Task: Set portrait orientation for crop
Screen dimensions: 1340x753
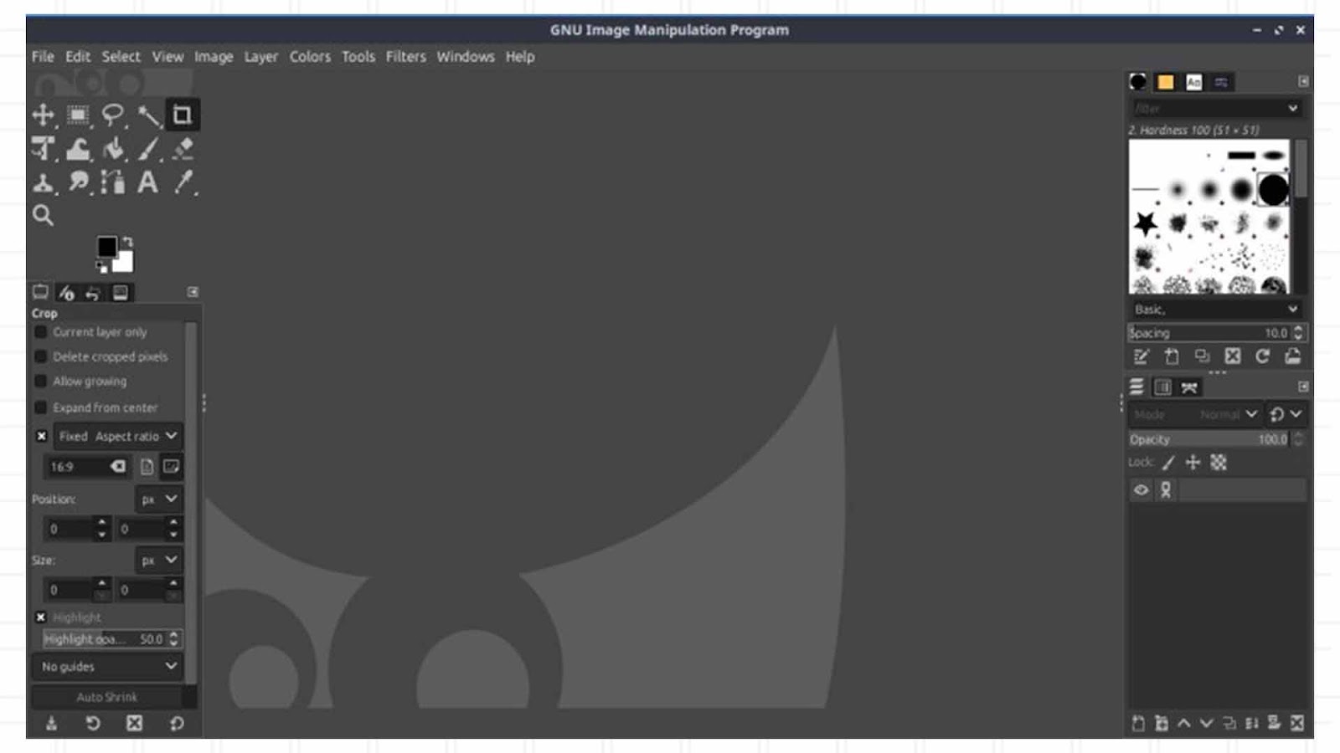Action: click(x=147, y=467)
